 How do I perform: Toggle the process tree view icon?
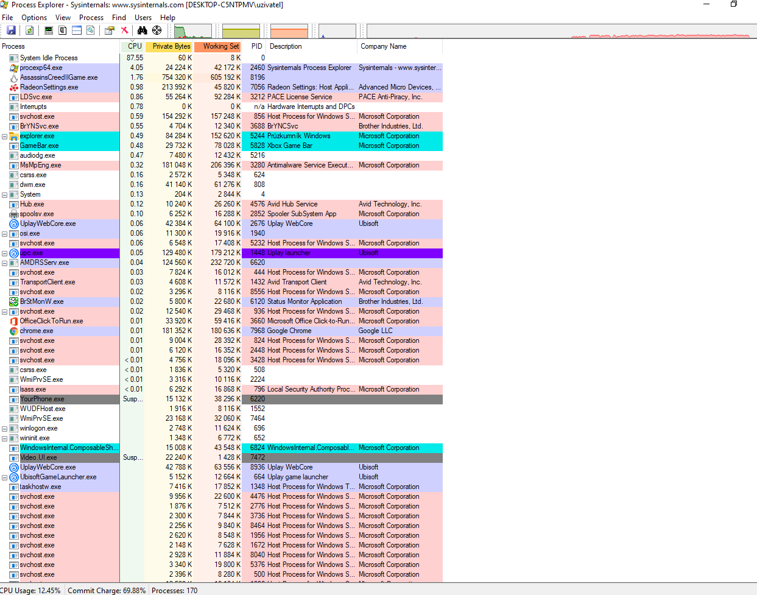(63, 30)
